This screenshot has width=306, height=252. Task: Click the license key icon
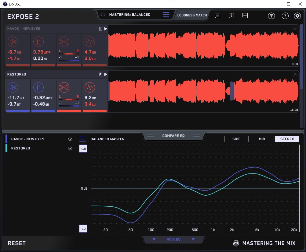(x=271, y=16)
